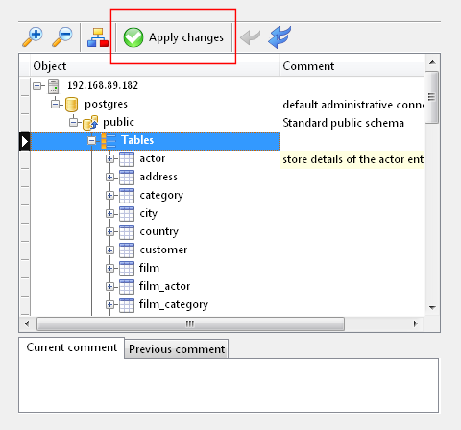Switch to Previous comment tab
The image size is (461, 430).
pyautogui.click(x=177, y=349)
